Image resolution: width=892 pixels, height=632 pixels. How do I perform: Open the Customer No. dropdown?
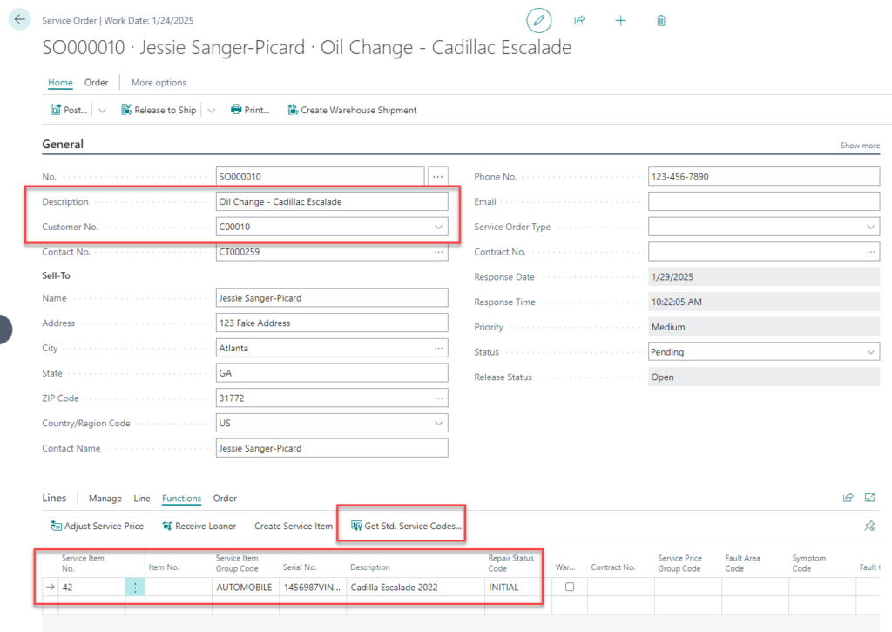click(439, 227)
